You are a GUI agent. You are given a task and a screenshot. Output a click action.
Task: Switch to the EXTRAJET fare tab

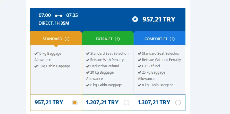pos(108,38)
